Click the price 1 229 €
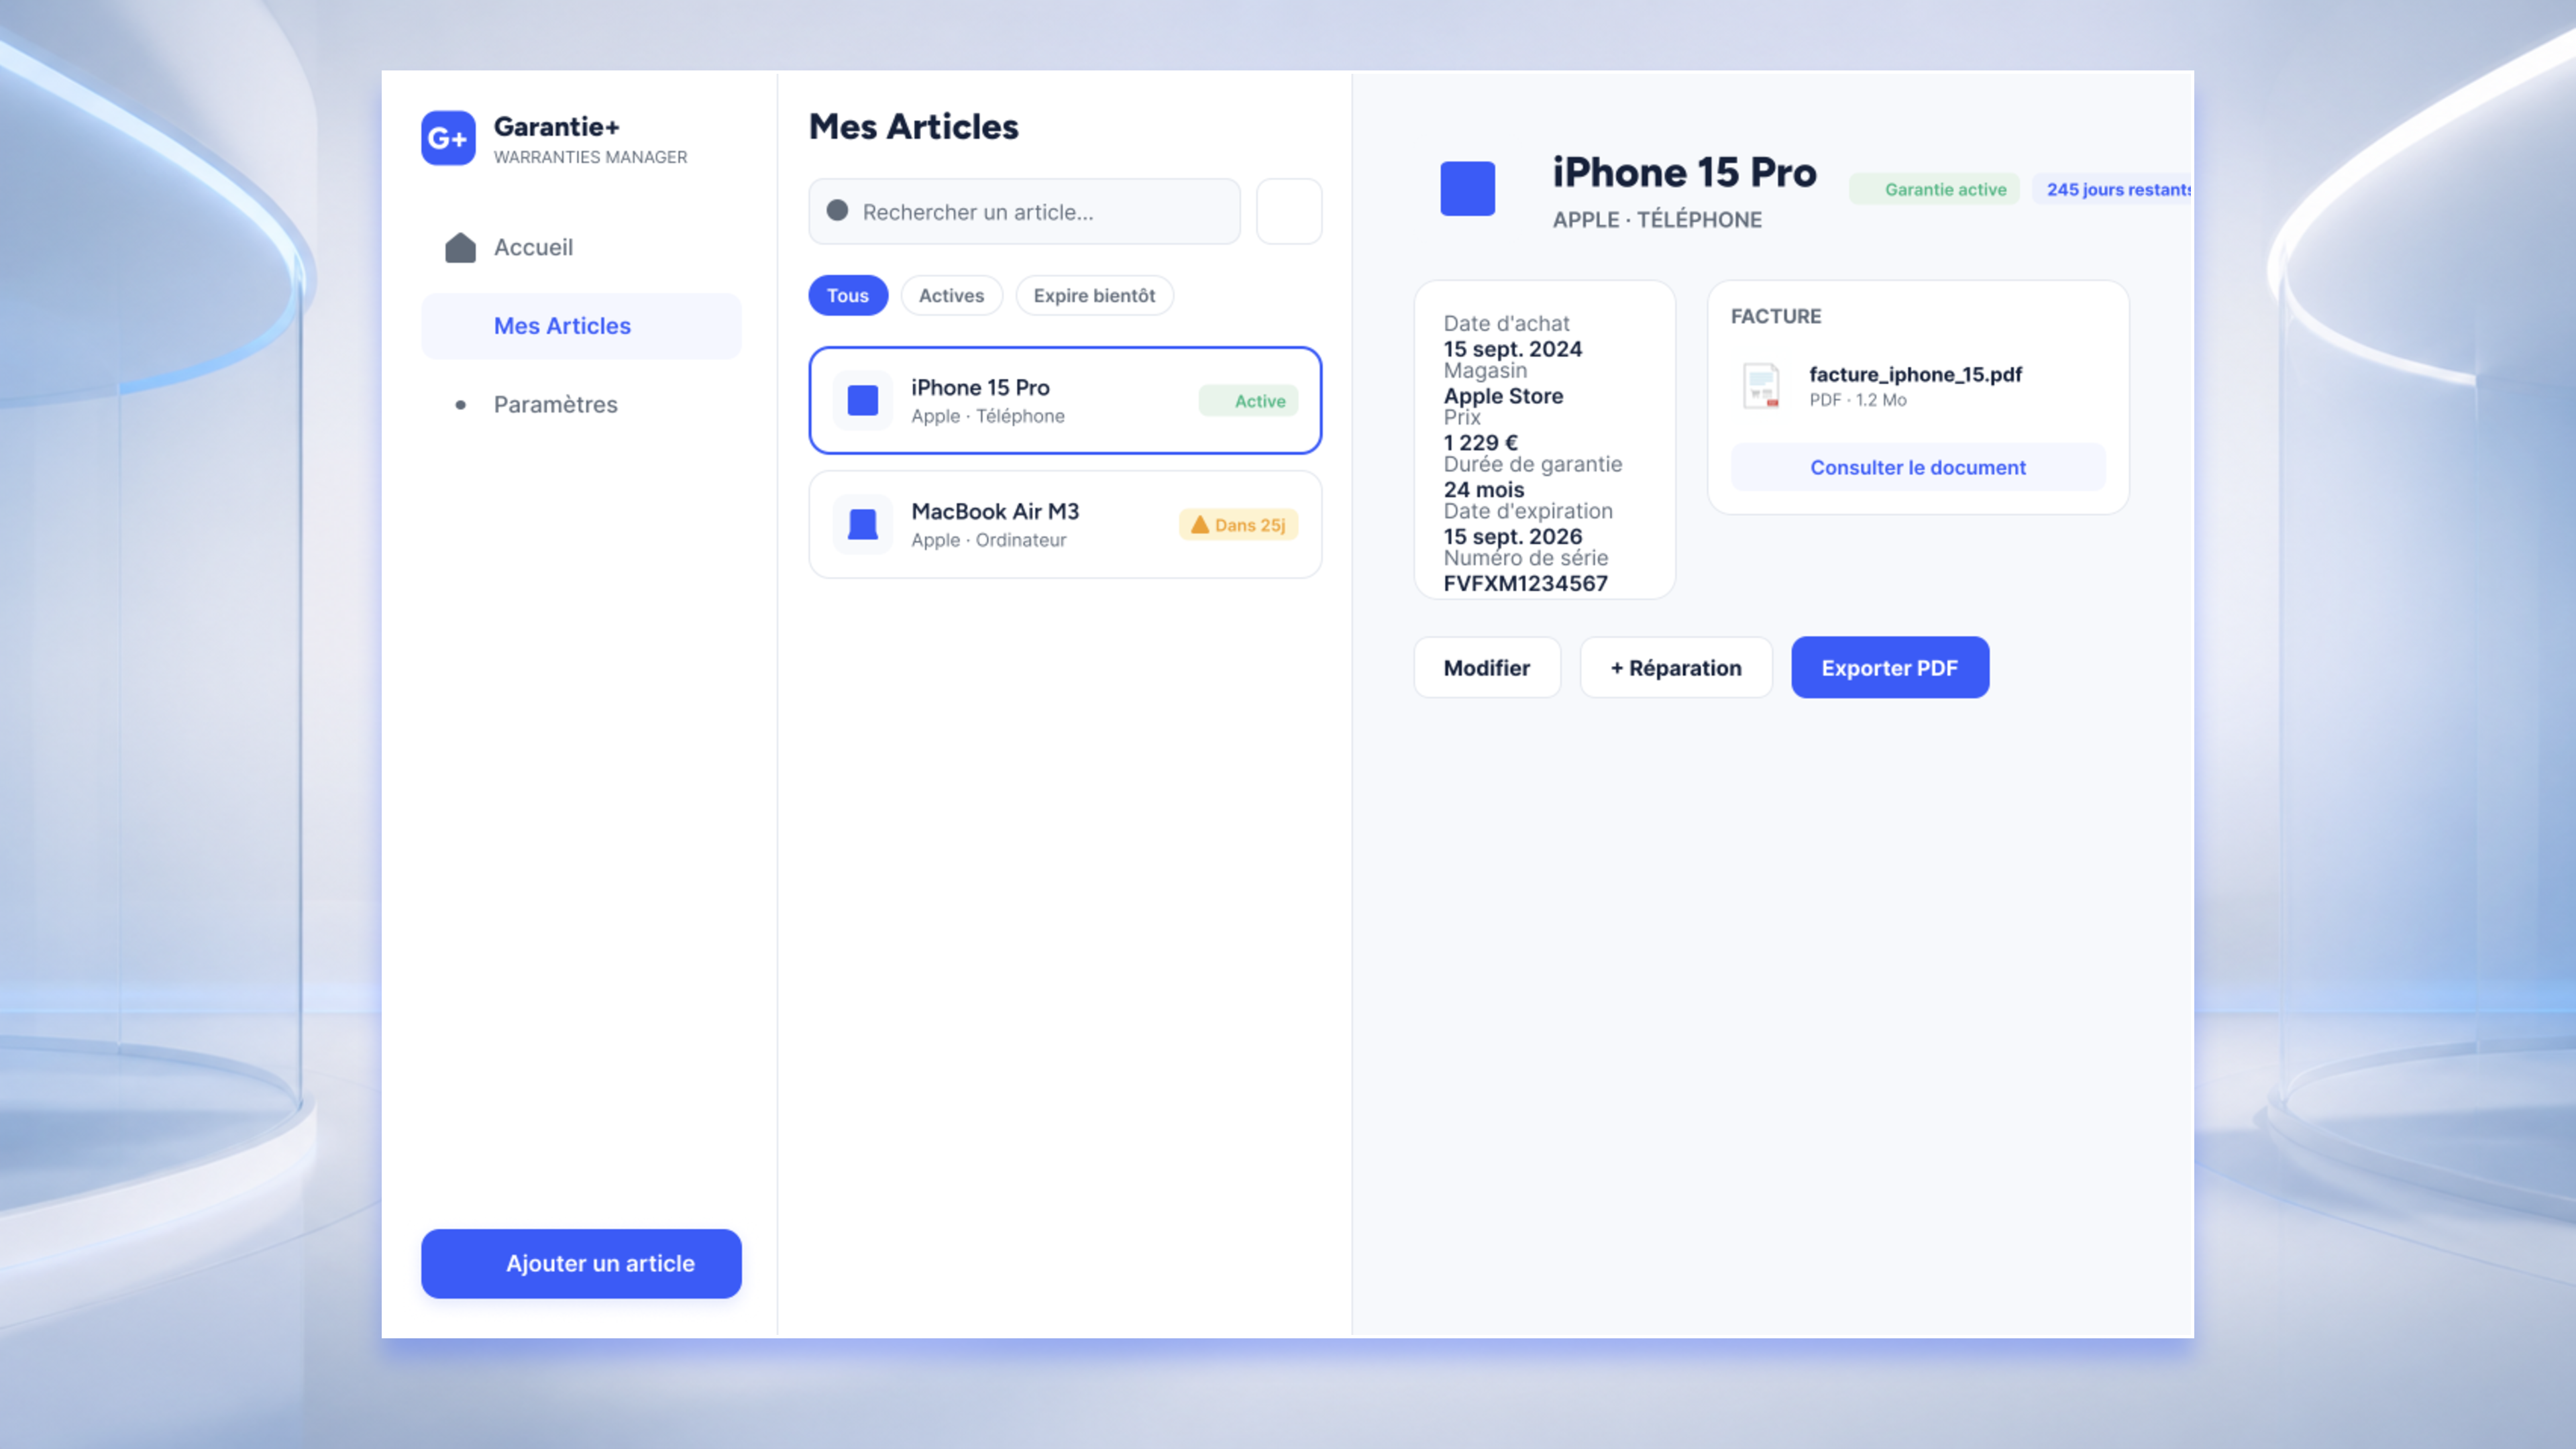This screenshot has width=2576, height=1449. tap(1480, 443)
